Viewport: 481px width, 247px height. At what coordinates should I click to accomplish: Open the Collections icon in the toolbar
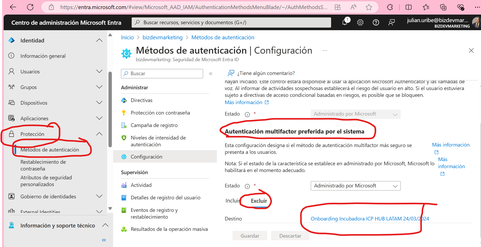tap(443, 7)
